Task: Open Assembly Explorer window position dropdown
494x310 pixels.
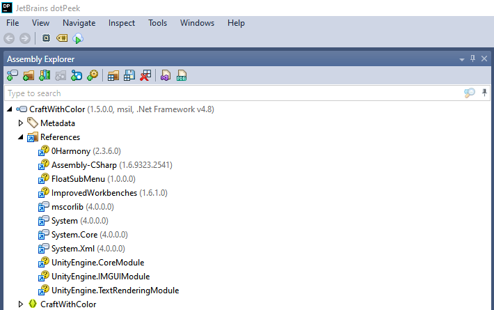Action: pyautogui.click(x=461, y=59)
